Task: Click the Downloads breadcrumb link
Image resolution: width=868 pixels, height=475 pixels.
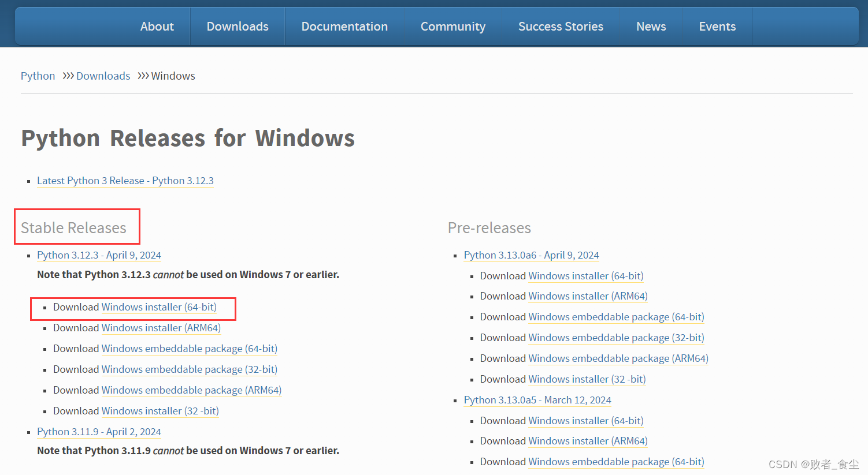Action: click(x=103, y=76)
